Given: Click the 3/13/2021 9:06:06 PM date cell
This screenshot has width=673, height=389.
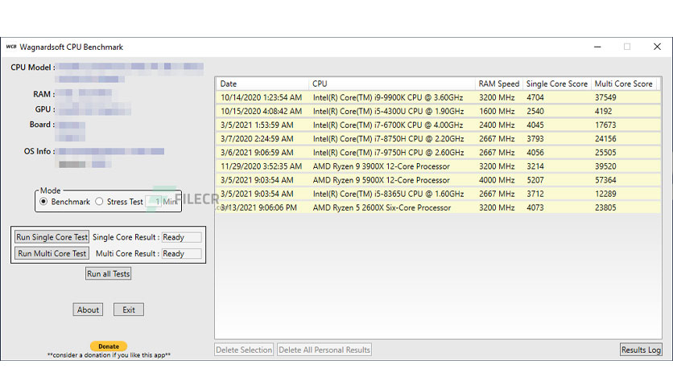Looking at the screenshot, I should click(x=258, y=207).
